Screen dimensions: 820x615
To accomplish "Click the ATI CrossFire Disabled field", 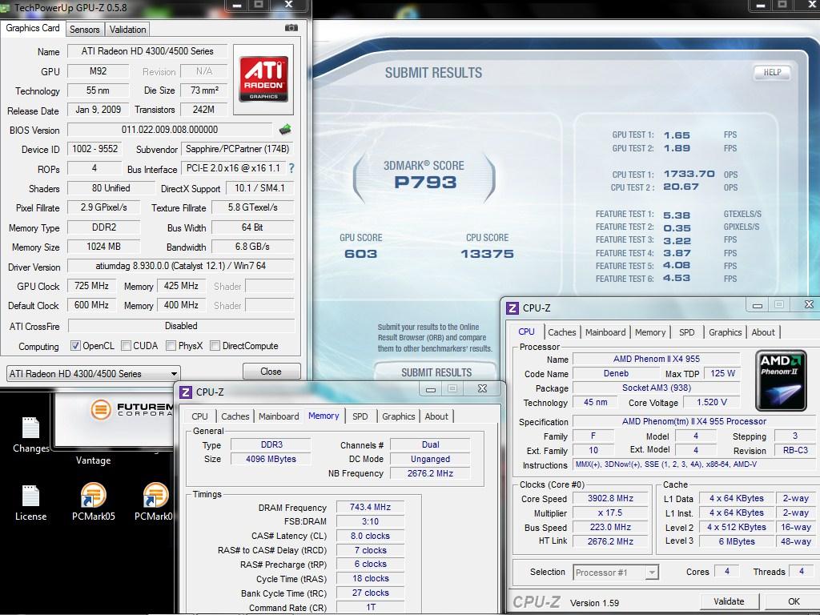I will click(182, 326).
